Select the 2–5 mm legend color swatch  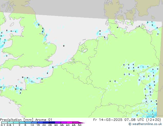point(22,123)
